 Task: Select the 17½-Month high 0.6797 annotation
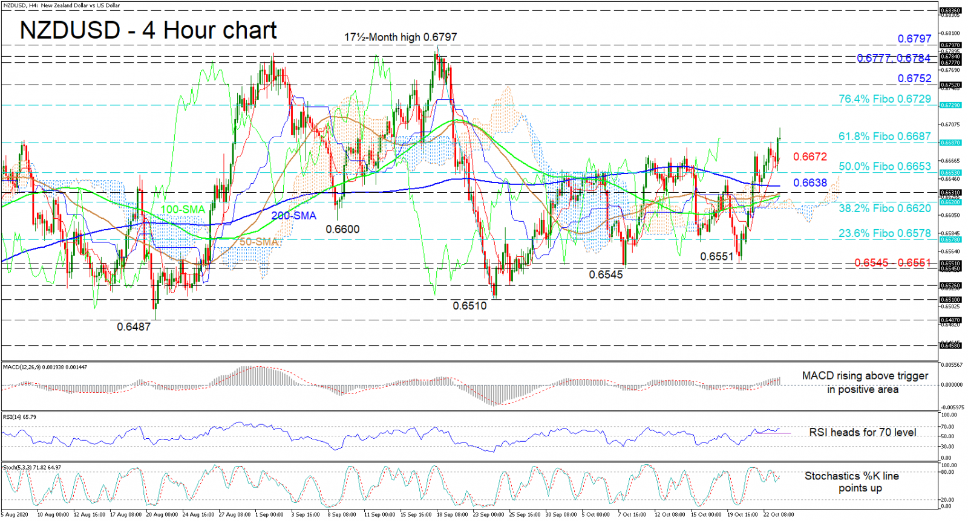tap(401, 37)
